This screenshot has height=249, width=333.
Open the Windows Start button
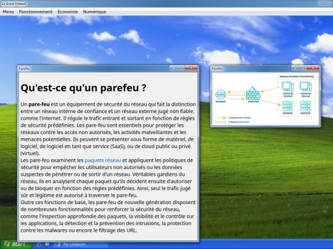(17, 244)
